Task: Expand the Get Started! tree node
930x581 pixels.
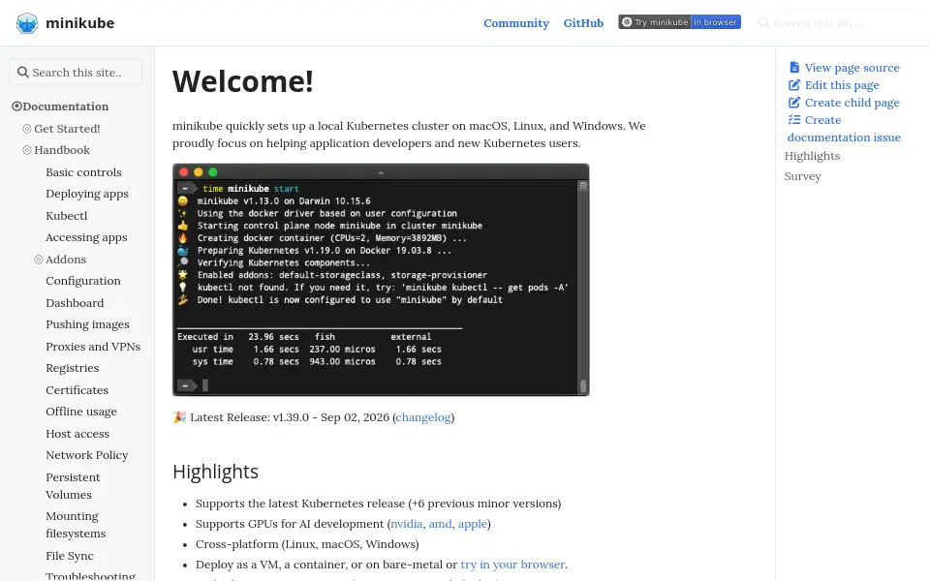Action: click(27, 129)
